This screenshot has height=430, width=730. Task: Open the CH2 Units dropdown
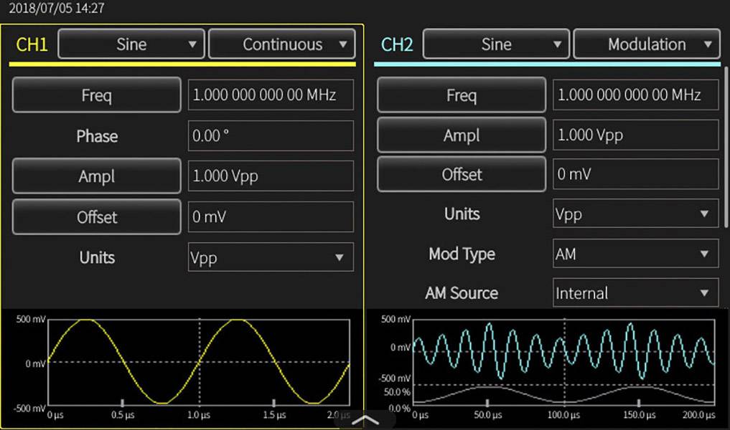[x=635, y=214]
